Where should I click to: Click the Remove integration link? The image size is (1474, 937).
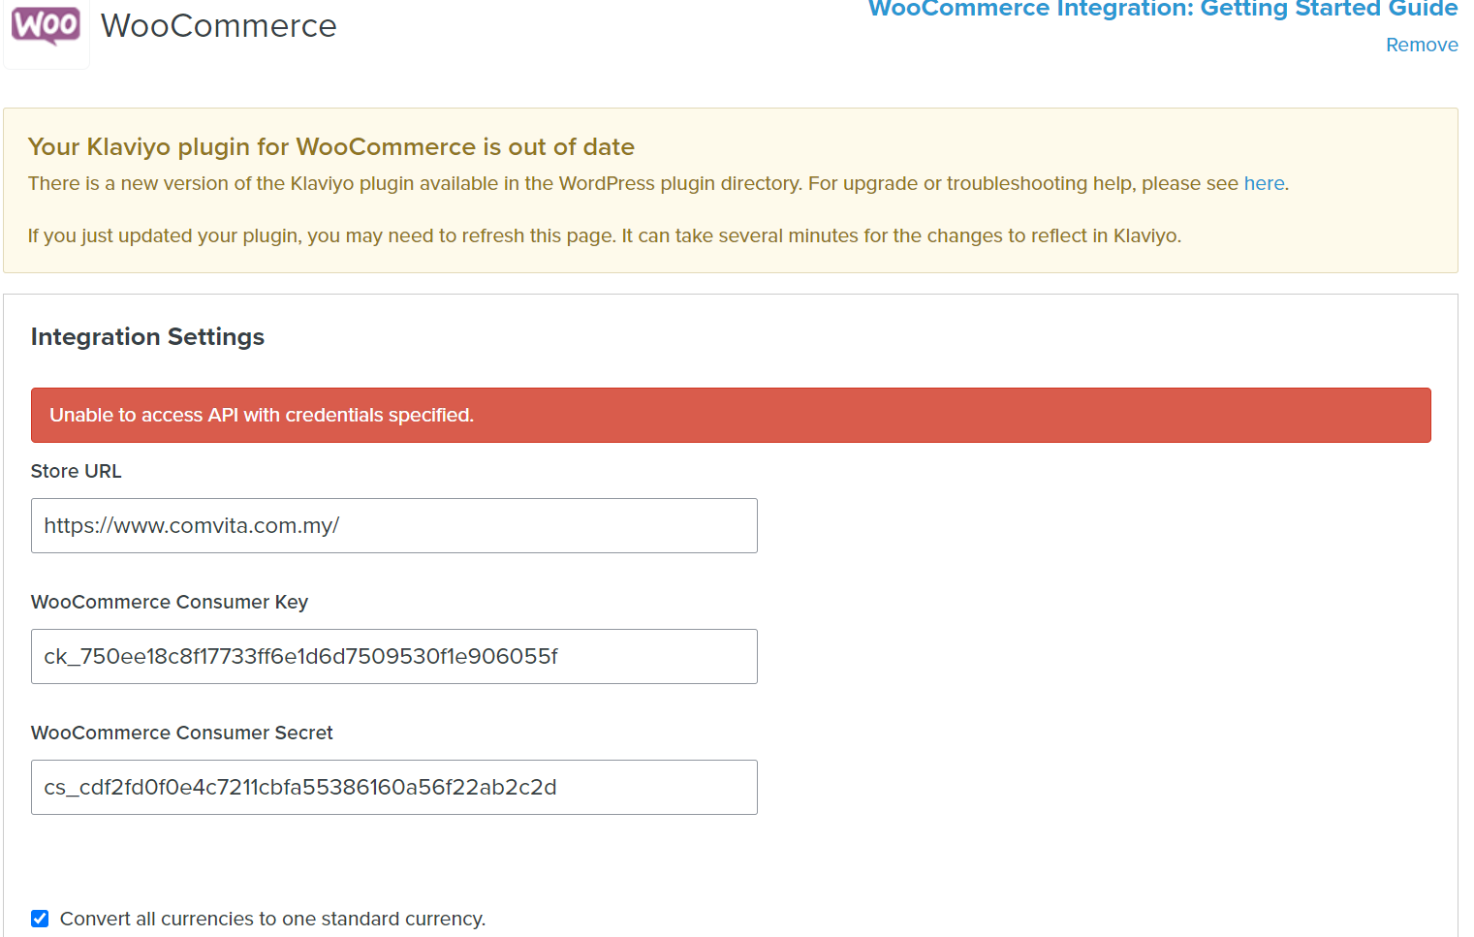coord(1422,45)
